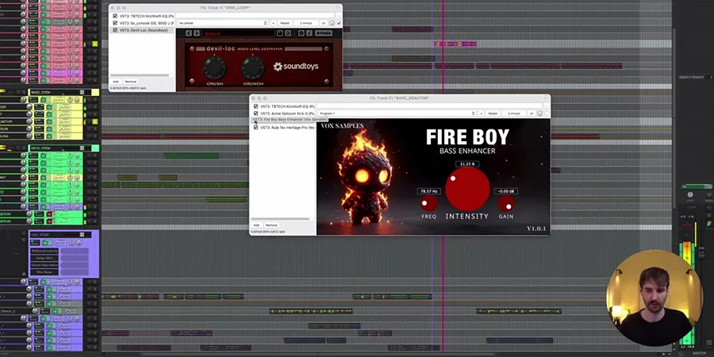Open the 'No preset' dropdown in DRM_LOOP window
This screenshot has height=357, width=714.
pos(222,23)
